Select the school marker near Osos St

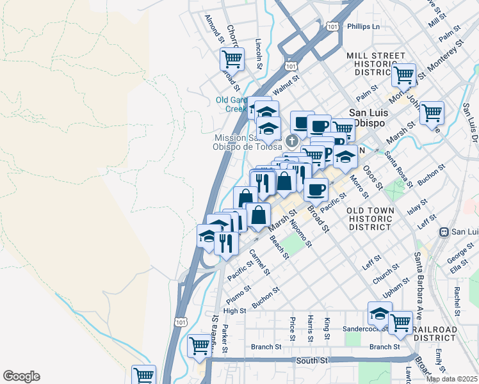click(345, 156)
